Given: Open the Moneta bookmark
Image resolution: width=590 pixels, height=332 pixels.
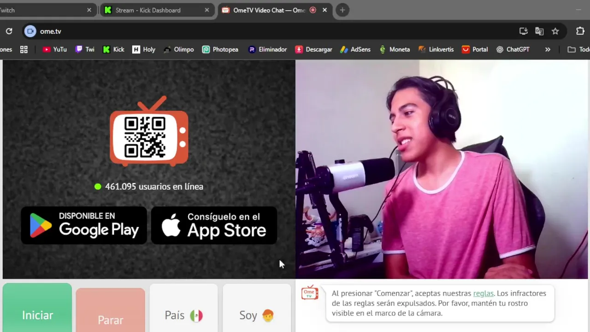Looking at the screenshot, I should coord(394,49).
